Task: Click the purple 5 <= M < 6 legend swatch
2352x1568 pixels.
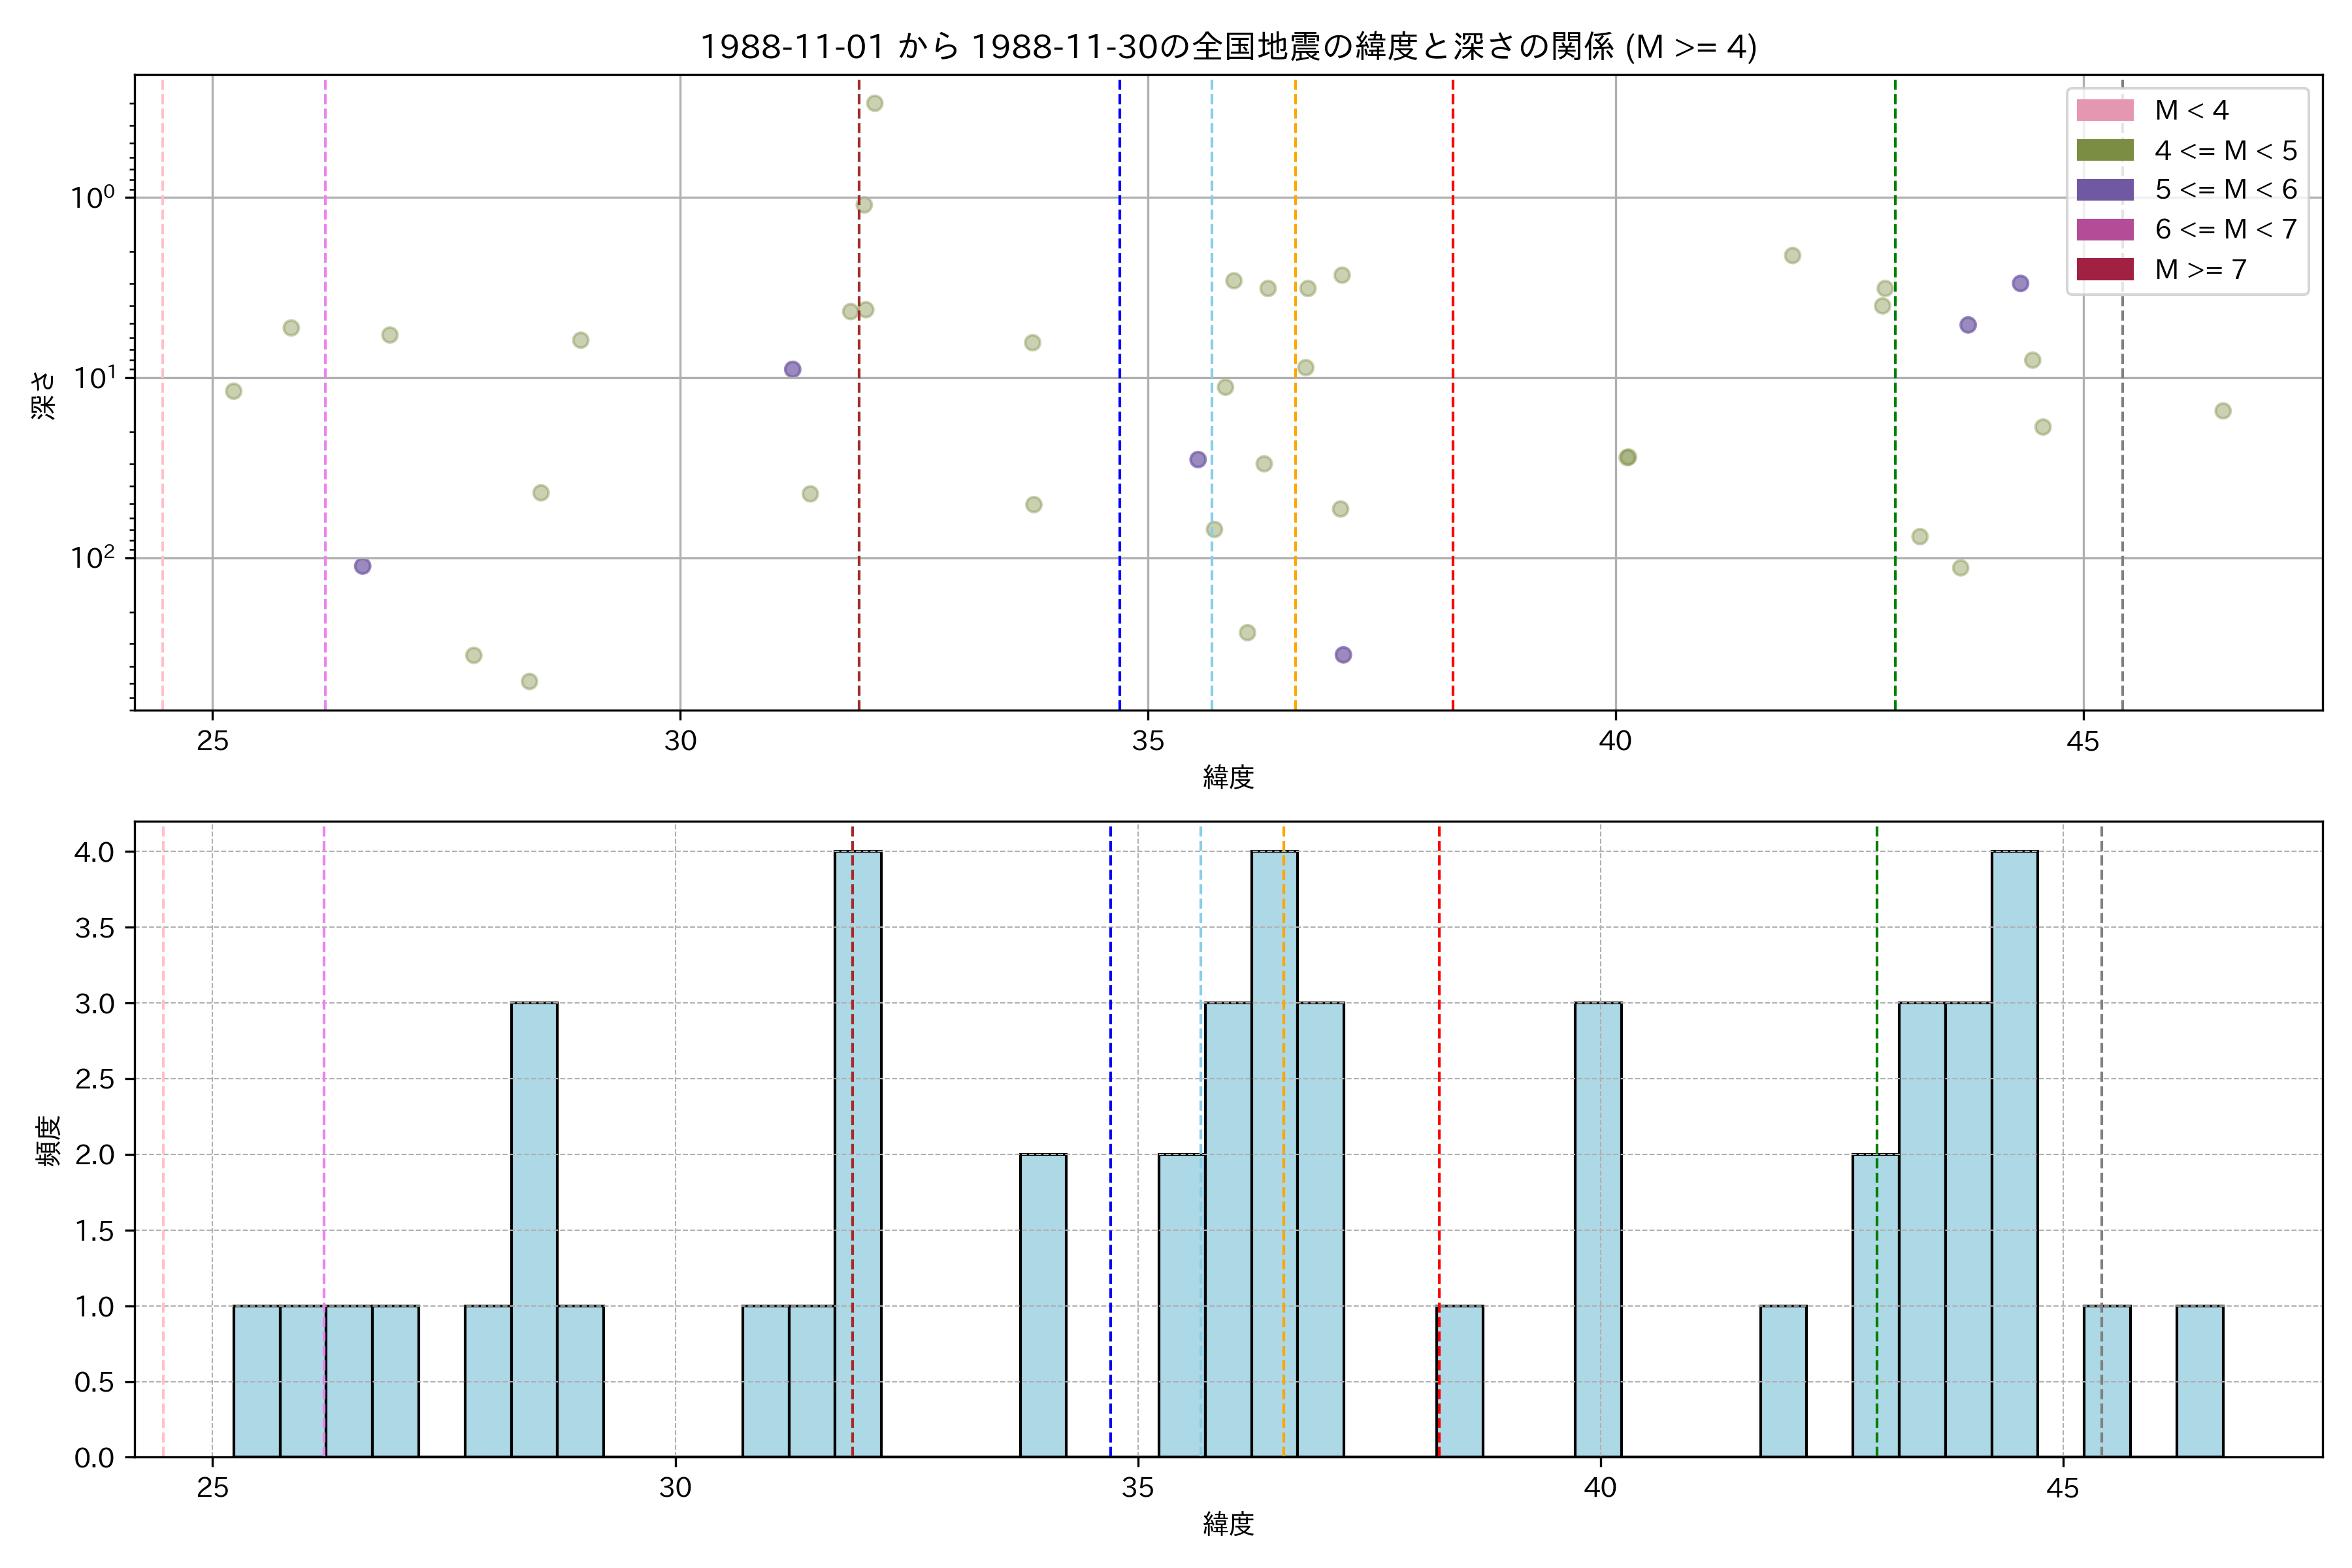Action: pyautogui.click(x=2104, y=190)
